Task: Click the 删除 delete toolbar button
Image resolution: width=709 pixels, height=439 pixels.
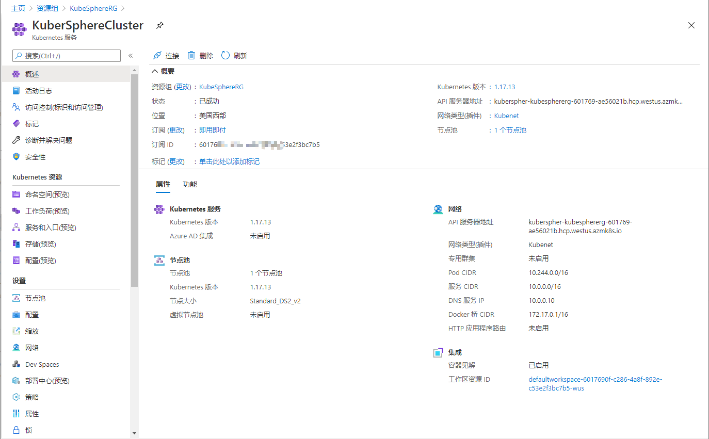Action: point(200,56)
